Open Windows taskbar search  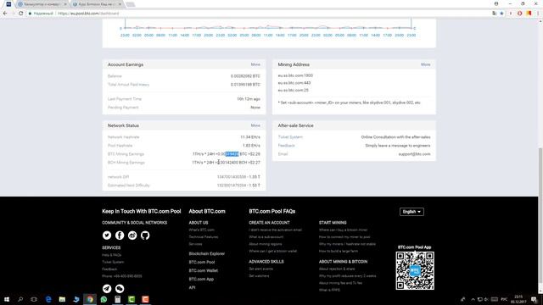coord(20,299)
